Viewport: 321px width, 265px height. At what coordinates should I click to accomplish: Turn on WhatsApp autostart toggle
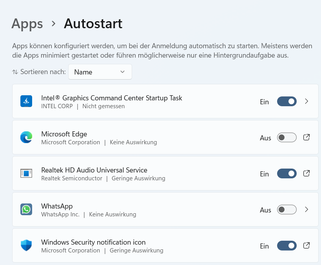point(287,210)
